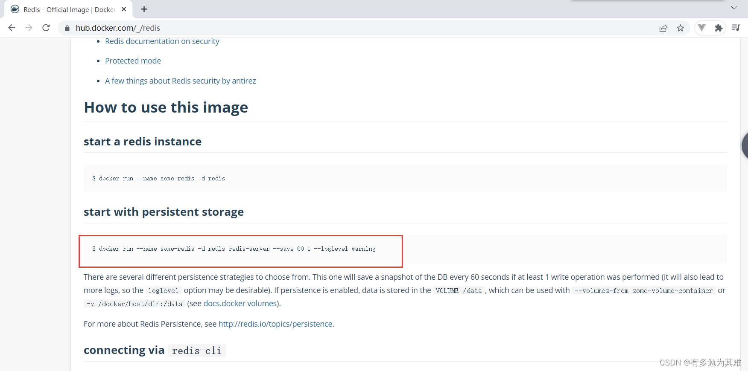This screenshot has width=748, height=371.
Task: Select the Redis - Official Image tab
Action: (68, 9)
